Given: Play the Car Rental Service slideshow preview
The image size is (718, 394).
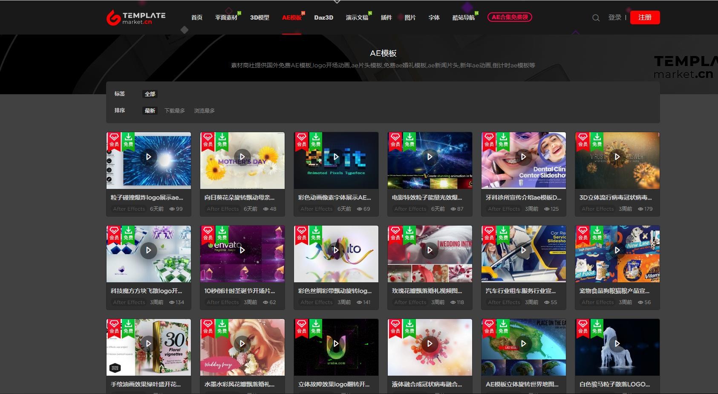Looking at the screenshot, I should click(523, 250).
